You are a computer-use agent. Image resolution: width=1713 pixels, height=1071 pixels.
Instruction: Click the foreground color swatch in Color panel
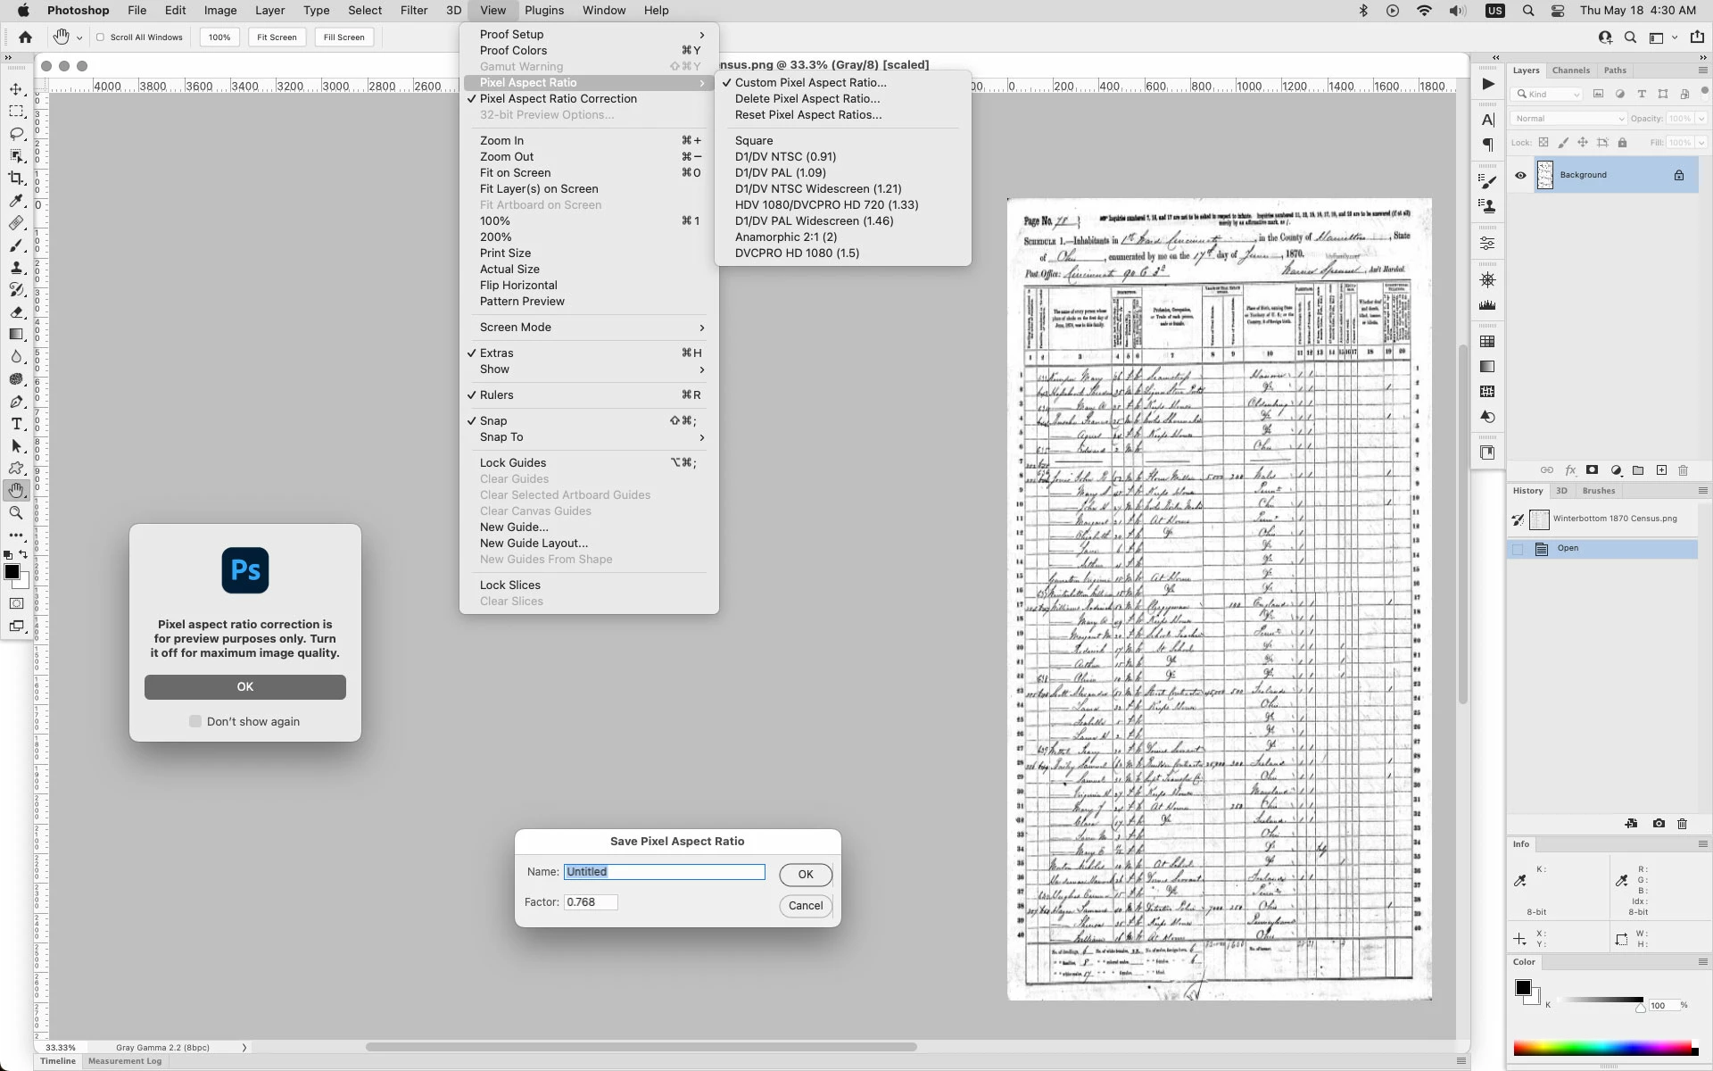(x=1522, y=988)
